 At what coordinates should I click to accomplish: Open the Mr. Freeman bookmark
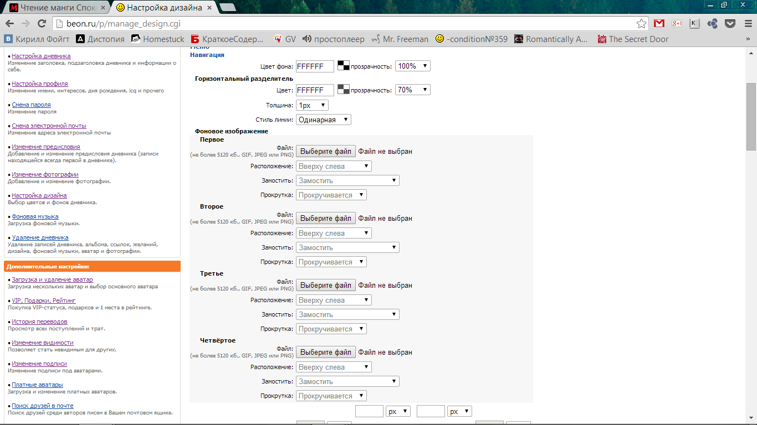point(400,39)
